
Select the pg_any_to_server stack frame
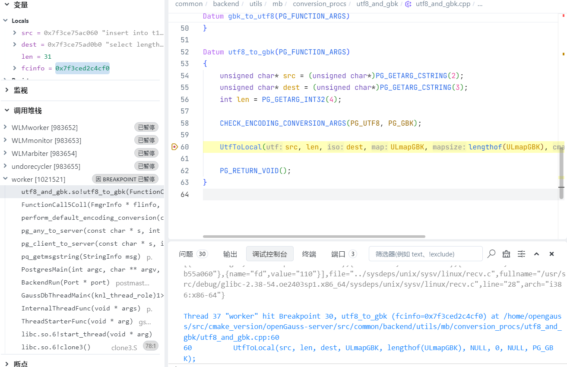coord(82,231)
